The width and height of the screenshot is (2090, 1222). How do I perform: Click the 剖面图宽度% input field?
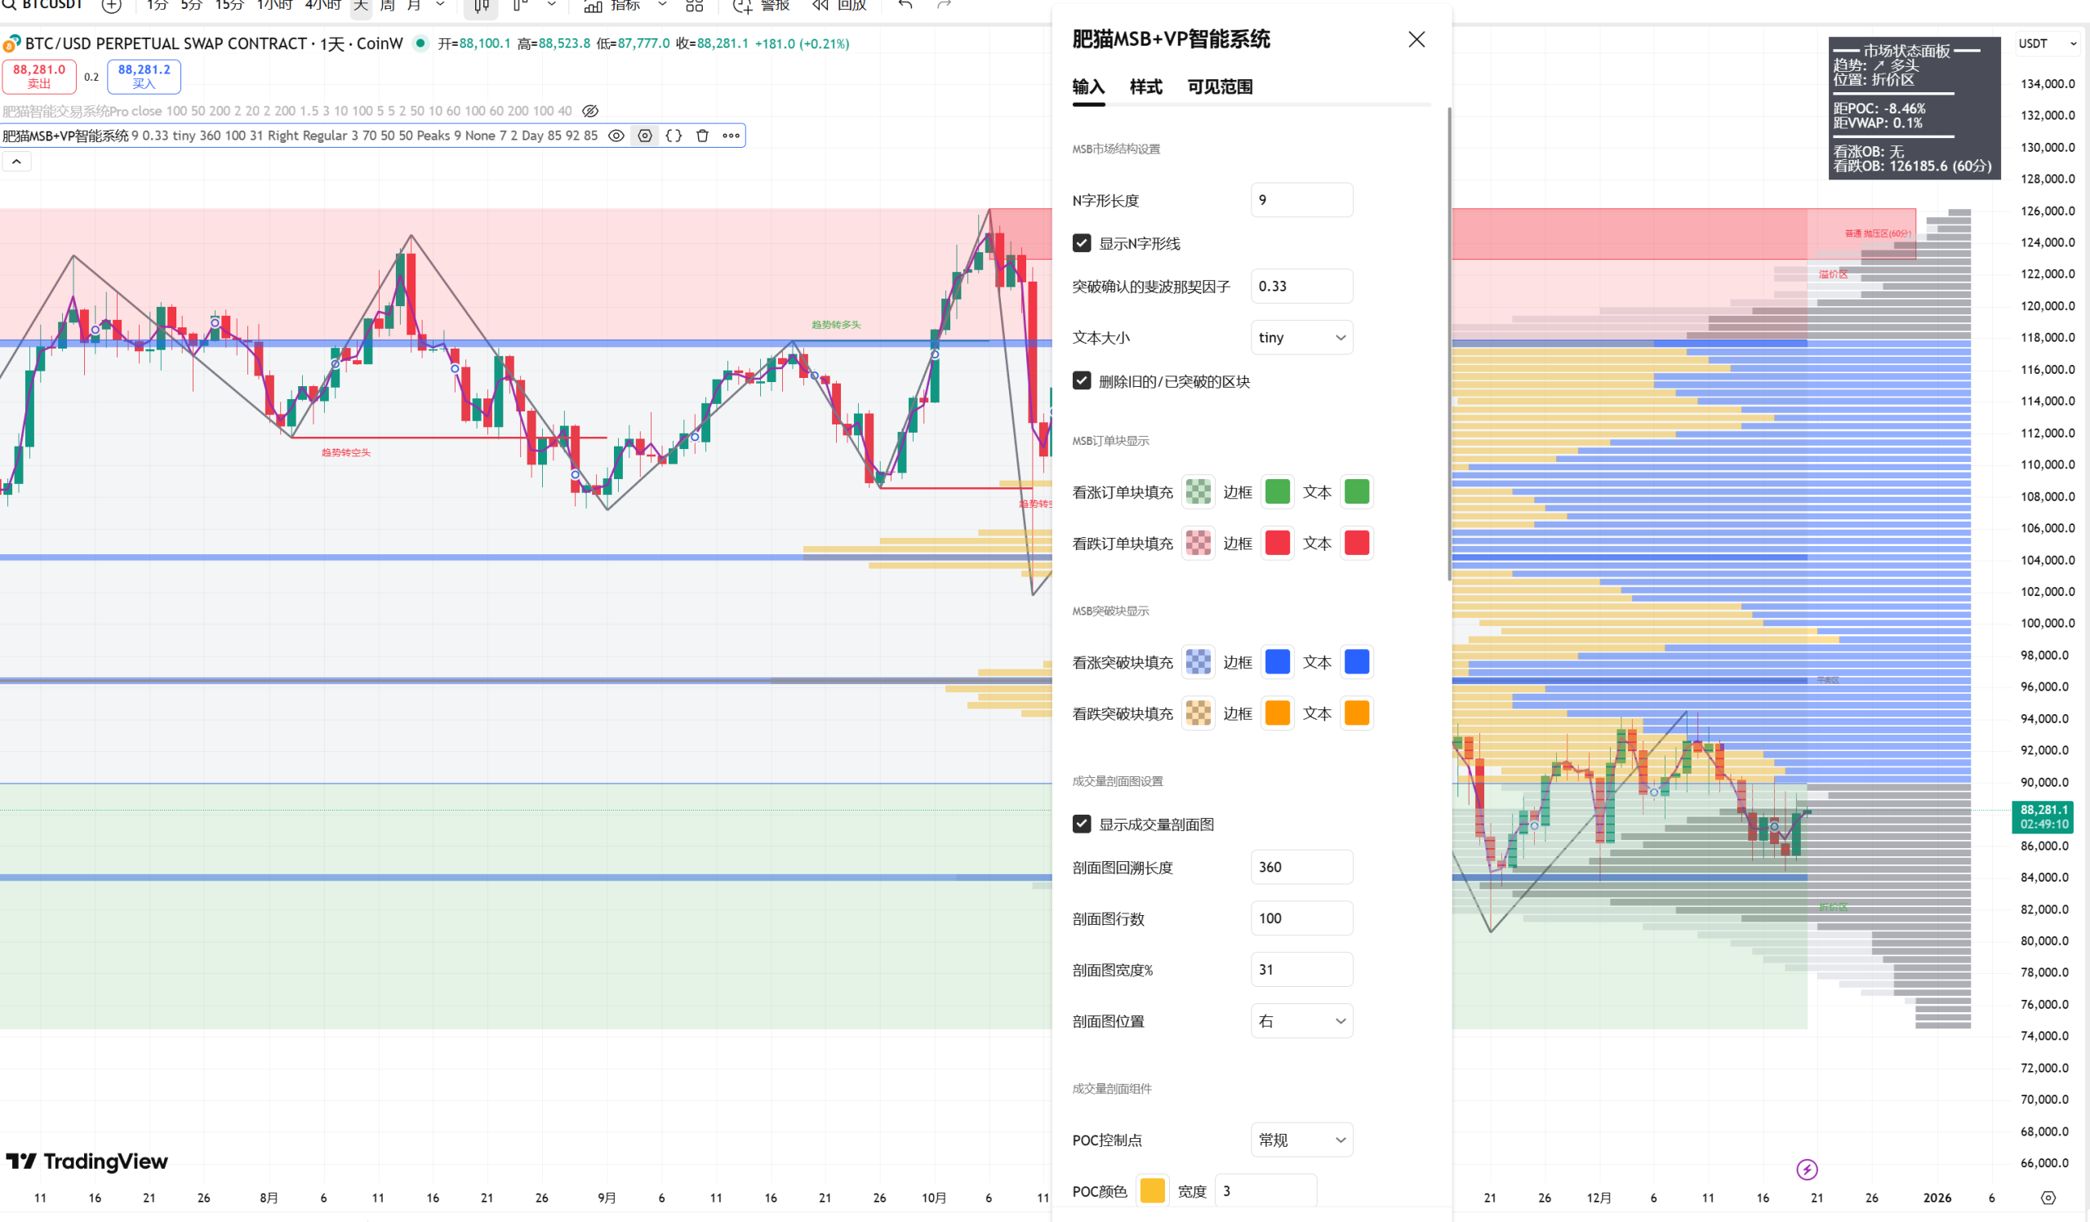click(1301, 969)
